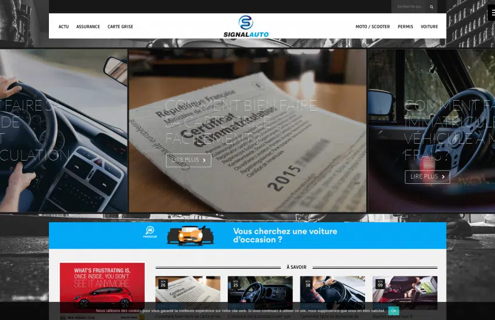
Task: Click the Nov 26 date badge
Action: tap(163, 284)
